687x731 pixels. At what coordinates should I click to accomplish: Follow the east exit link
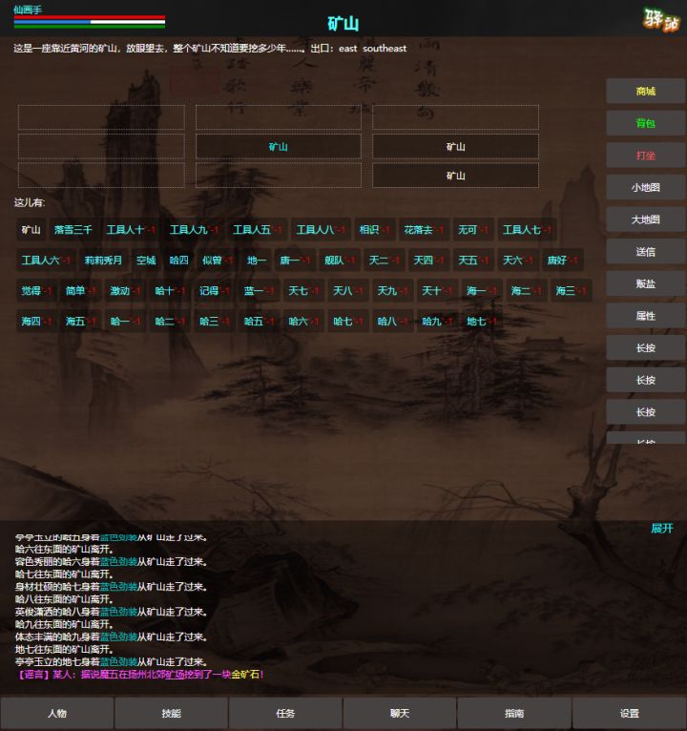(347, 49)
